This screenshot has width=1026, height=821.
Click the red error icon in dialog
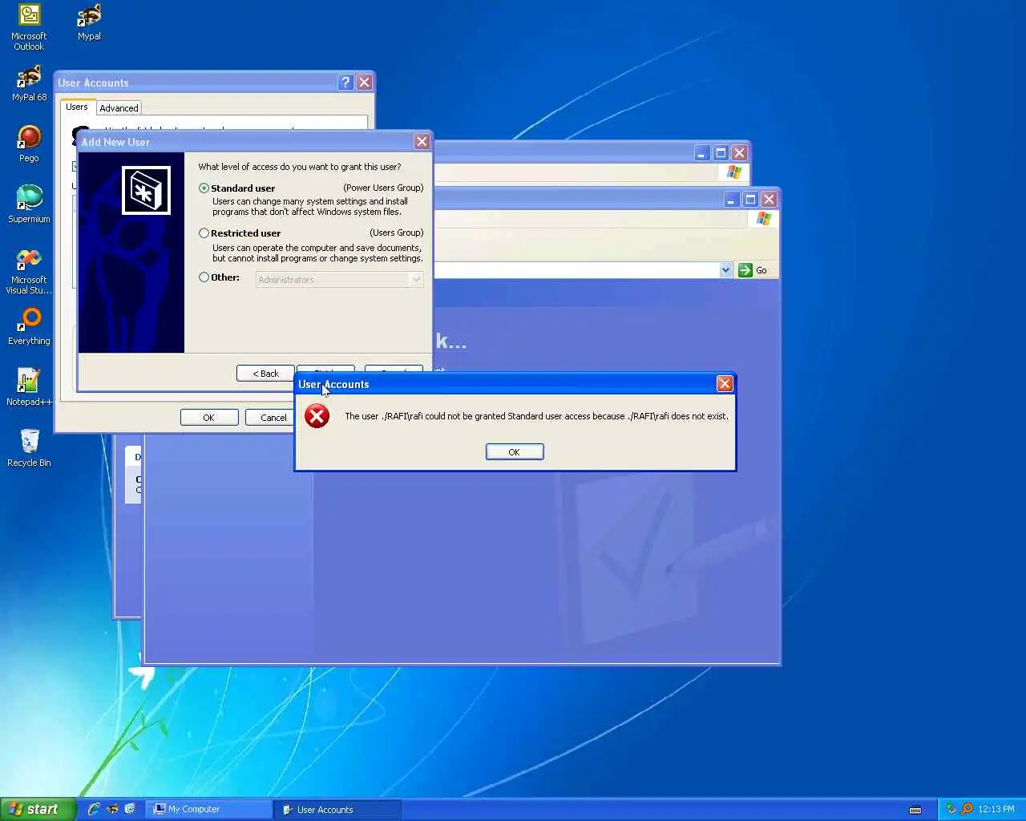[317, 416]
